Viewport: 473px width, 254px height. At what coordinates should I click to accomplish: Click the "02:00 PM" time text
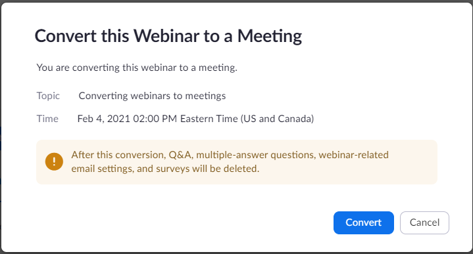point(155,119)
